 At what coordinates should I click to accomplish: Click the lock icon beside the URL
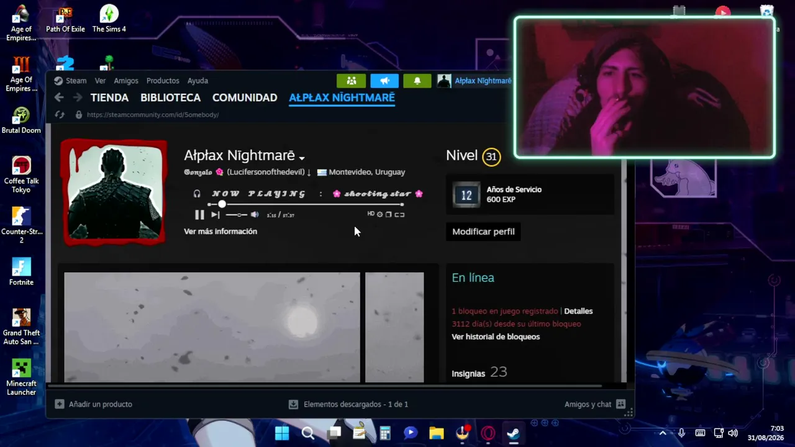point(78,115)
